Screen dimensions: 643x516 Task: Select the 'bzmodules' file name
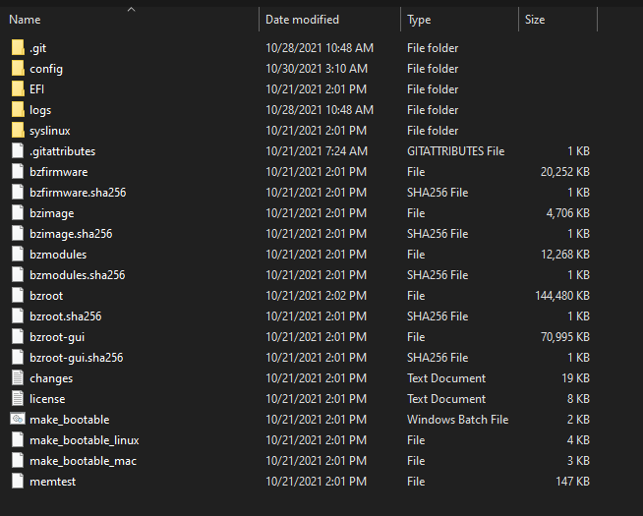[x=58, y=255]
